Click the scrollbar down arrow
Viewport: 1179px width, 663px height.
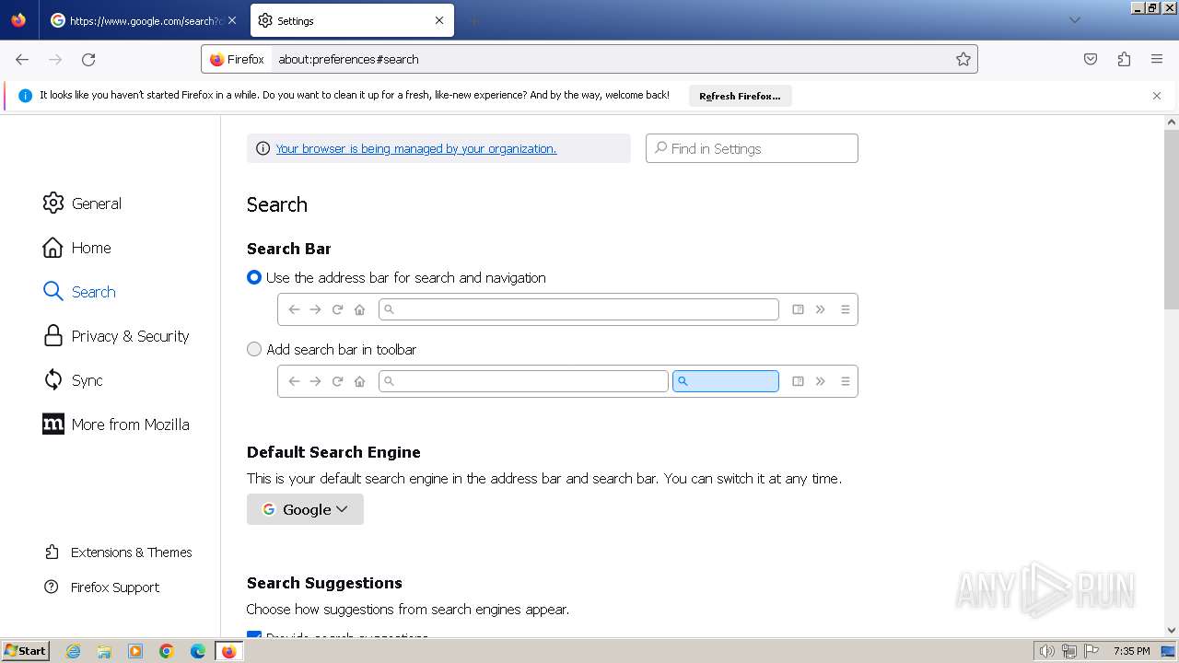point(1172,631)
